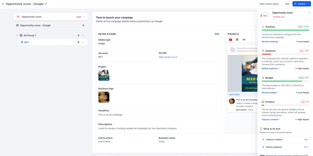
Task: Select Opportunity score - Google campaign row
Action: pyautogui.click(x=51, y=25)
